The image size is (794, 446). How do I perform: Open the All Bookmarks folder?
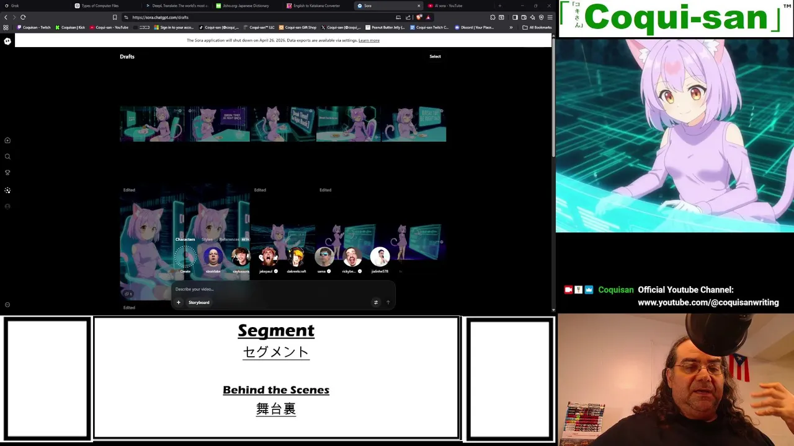(537, 27)
